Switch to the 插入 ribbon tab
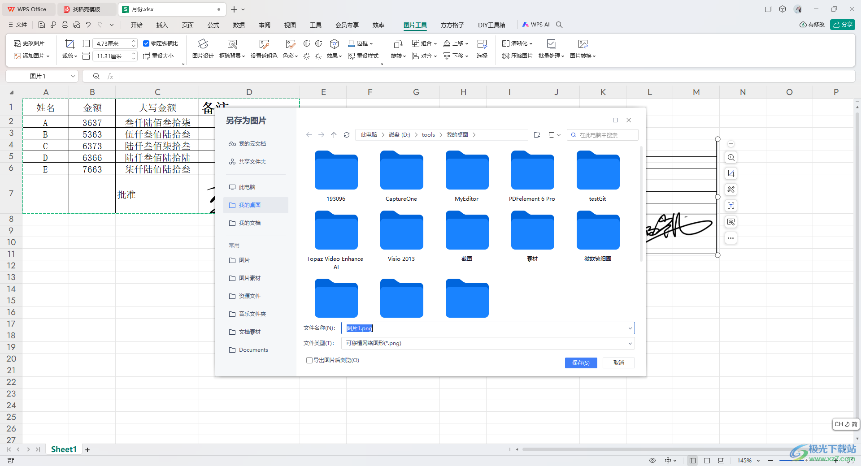The width and height of the screenshot is (861, 466). [x=162, y=25]
